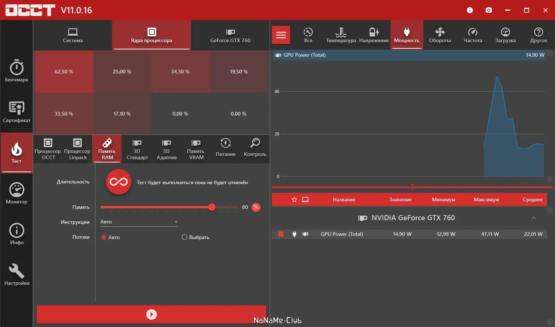Switch to the GeForce GTX 760 tab
The width and height of the screenshot is (555, 327).
click(230, 35)
